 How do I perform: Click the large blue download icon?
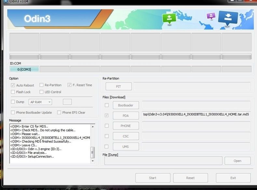pos(228,18)
